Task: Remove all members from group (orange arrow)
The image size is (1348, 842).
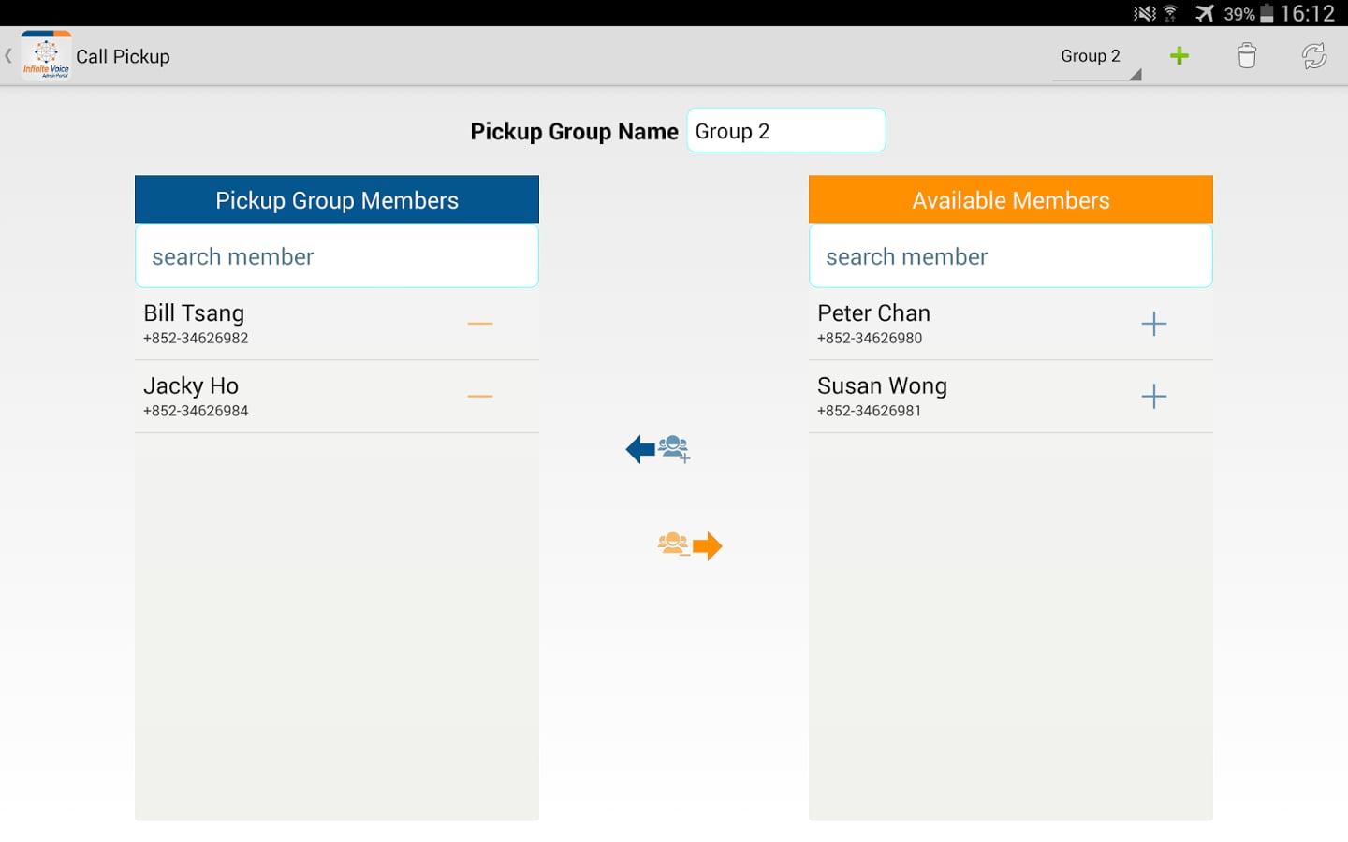Action: pos(690,545)
